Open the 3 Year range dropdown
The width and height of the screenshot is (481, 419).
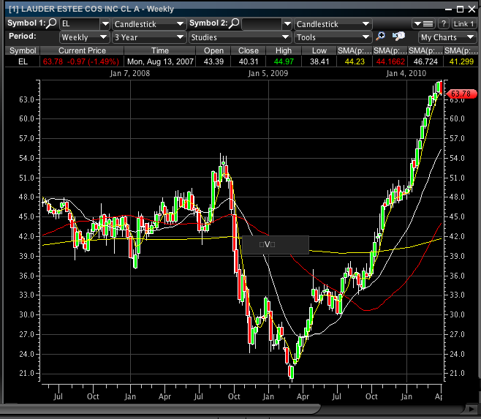[149, 37]
